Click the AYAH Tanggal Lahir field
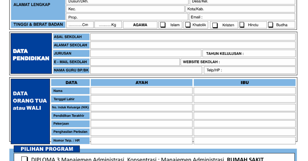This screenshot has width=308, height=161. [141, 99]
